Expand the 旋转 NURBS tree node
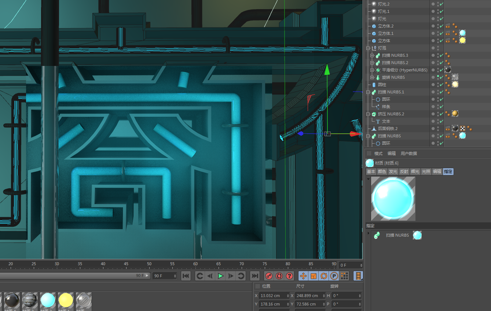Viewport: 491px width, 311px height. click(x=372, y=77)
